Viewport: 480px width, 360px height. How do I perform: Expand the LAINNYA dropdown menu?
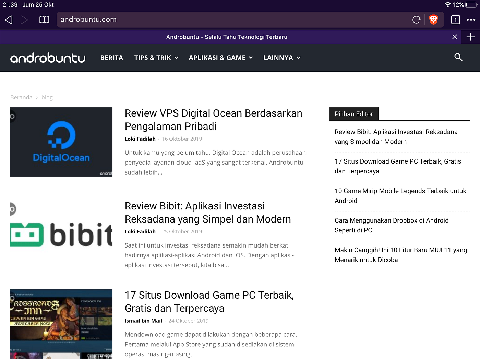tap(282, 58)
